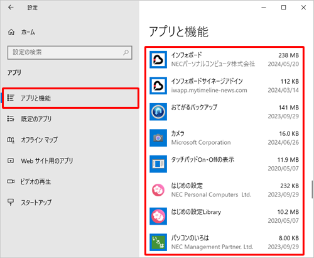This screenshot has height=258, width=314.
Task: Click the 112 KB size value
Action: 290,81
